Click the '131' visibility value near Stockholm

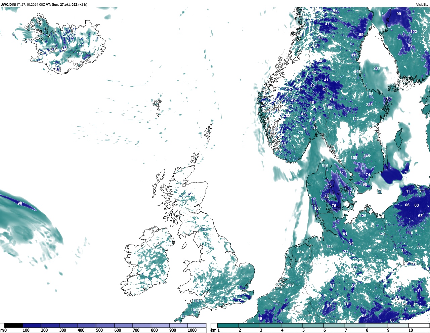[x=389, y=98]
